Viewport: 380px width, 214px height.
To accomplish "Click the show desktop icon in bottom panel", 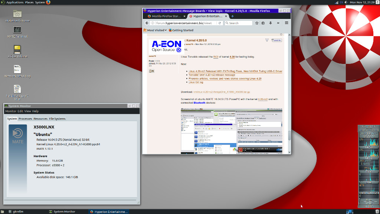I will click(x=2, y=211).
